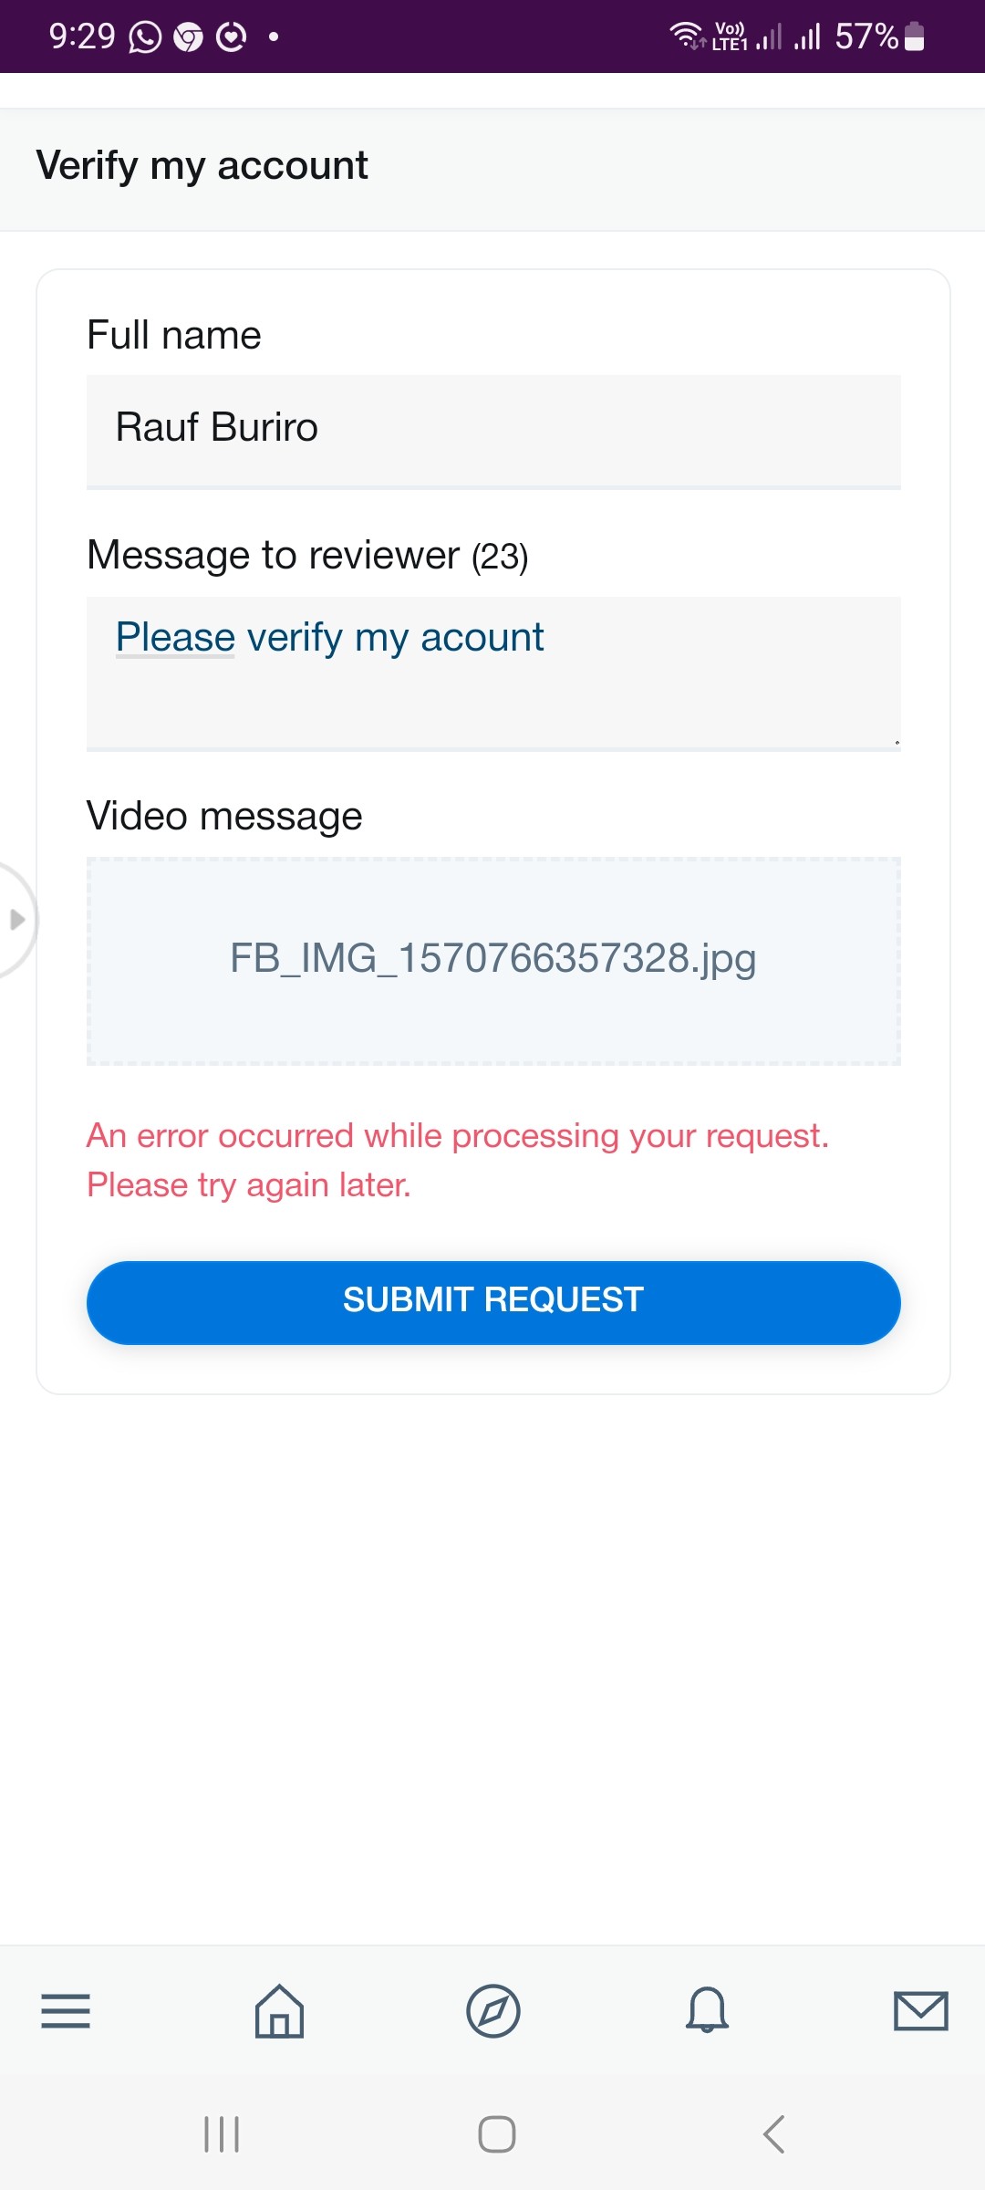
Task: Click the textarea resize handle corner
Action: tap(897, 743)
